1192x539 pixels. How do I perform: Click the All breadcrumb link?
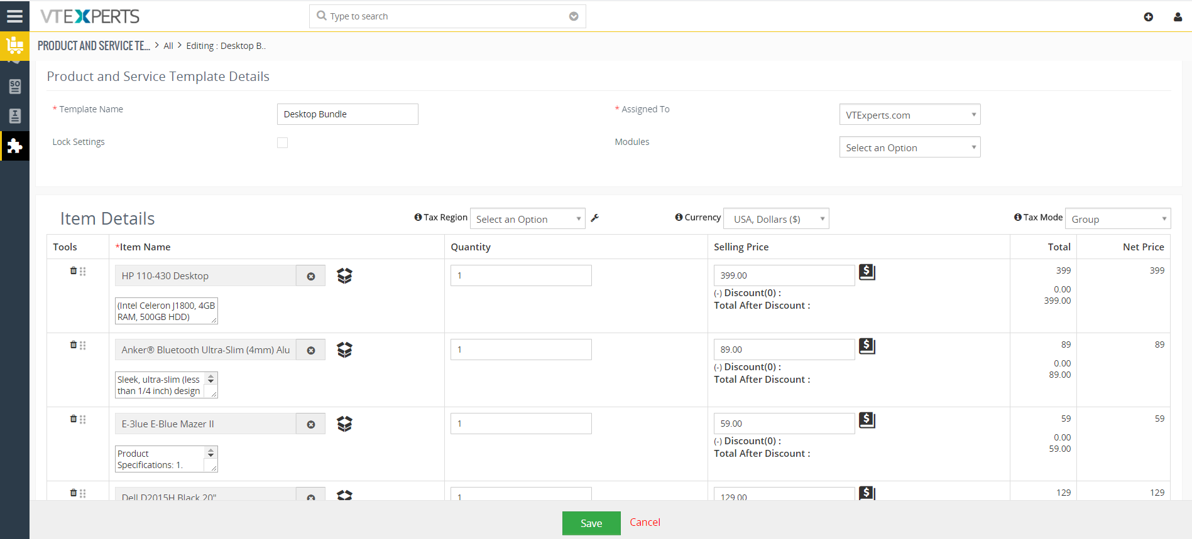168,46
